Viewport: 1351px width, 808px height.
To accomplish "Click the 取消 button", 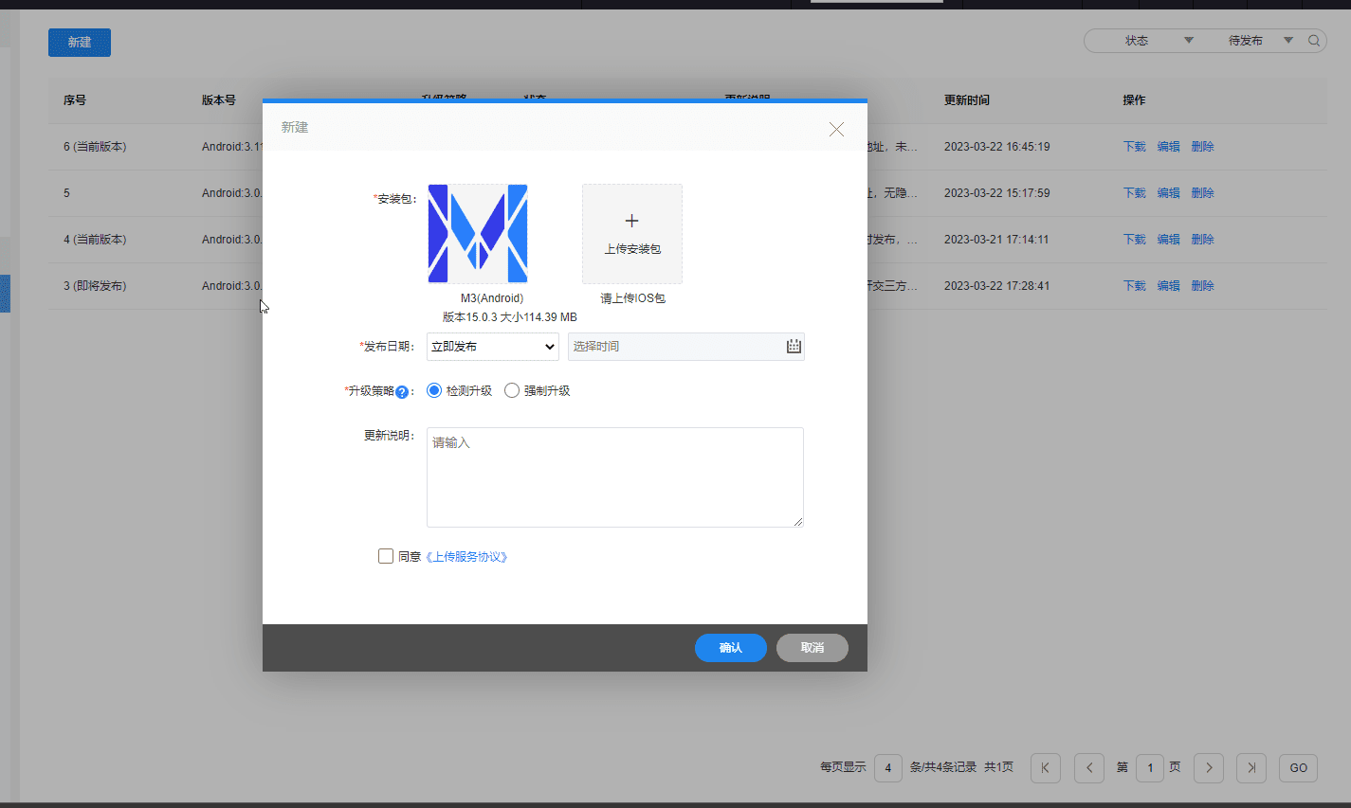I will [812, 648].
